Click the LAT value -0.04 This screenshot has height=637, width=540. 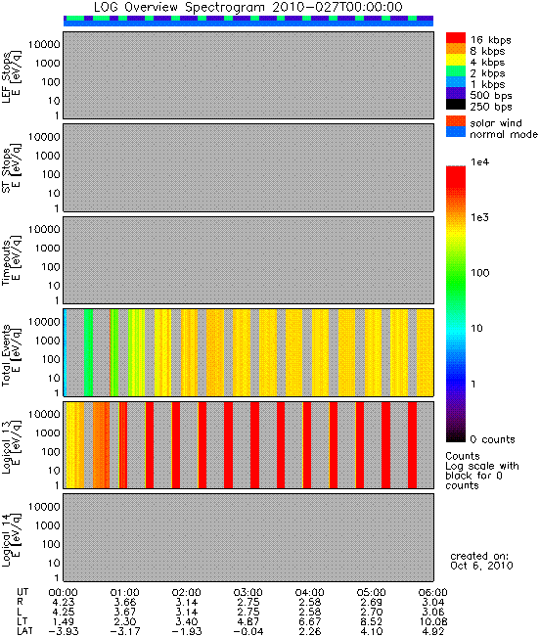click(x=248, y=631)
